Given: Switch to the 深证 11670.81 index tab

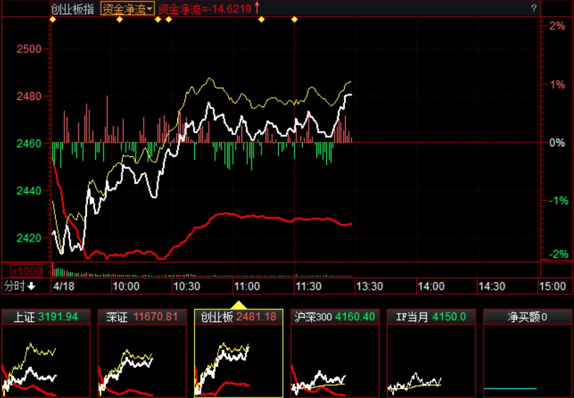Looking at the screenshot, I should click(x=142, y=317).
